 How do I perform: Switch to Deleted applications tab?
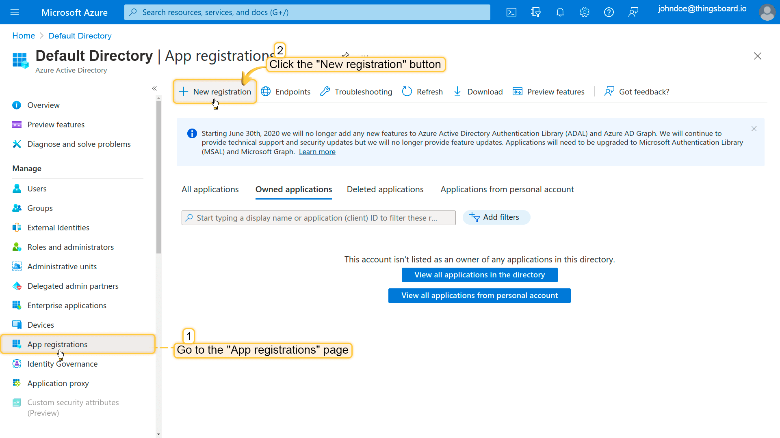(385, 189)
